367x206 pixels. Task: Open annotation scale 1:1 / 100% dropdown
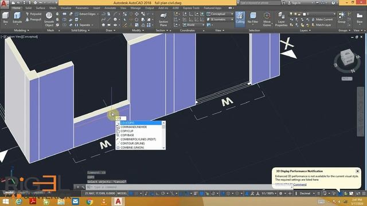click(269, 193)
